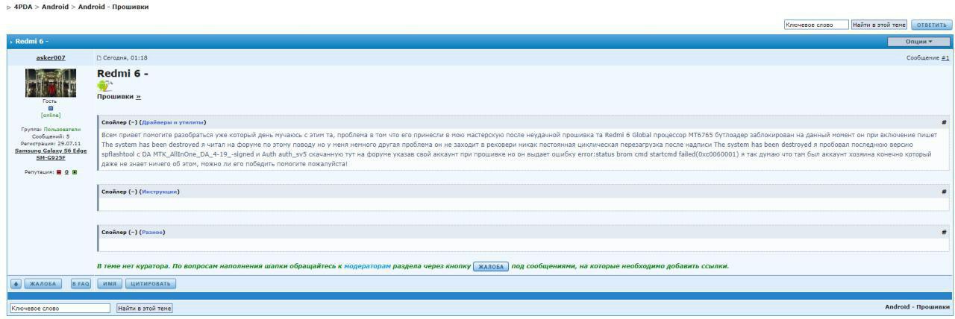
Task: Click the Сообщений: 5 text
Action: point(51,136)
